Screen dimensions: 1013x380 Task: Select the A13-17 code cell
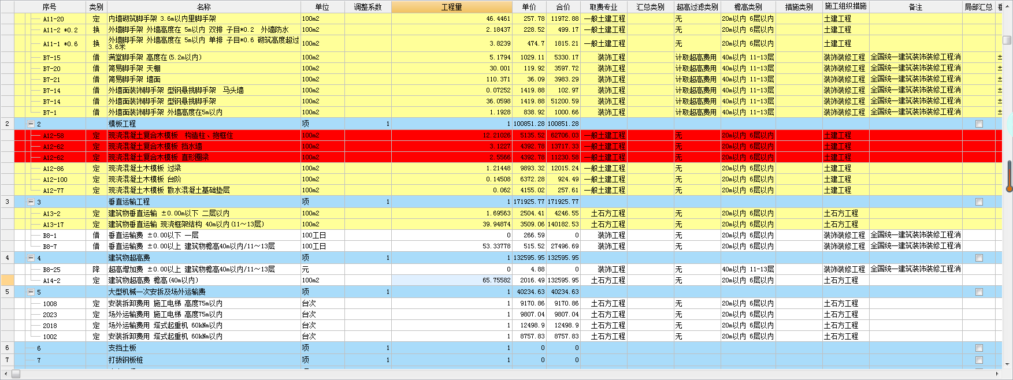pos(50,224)
